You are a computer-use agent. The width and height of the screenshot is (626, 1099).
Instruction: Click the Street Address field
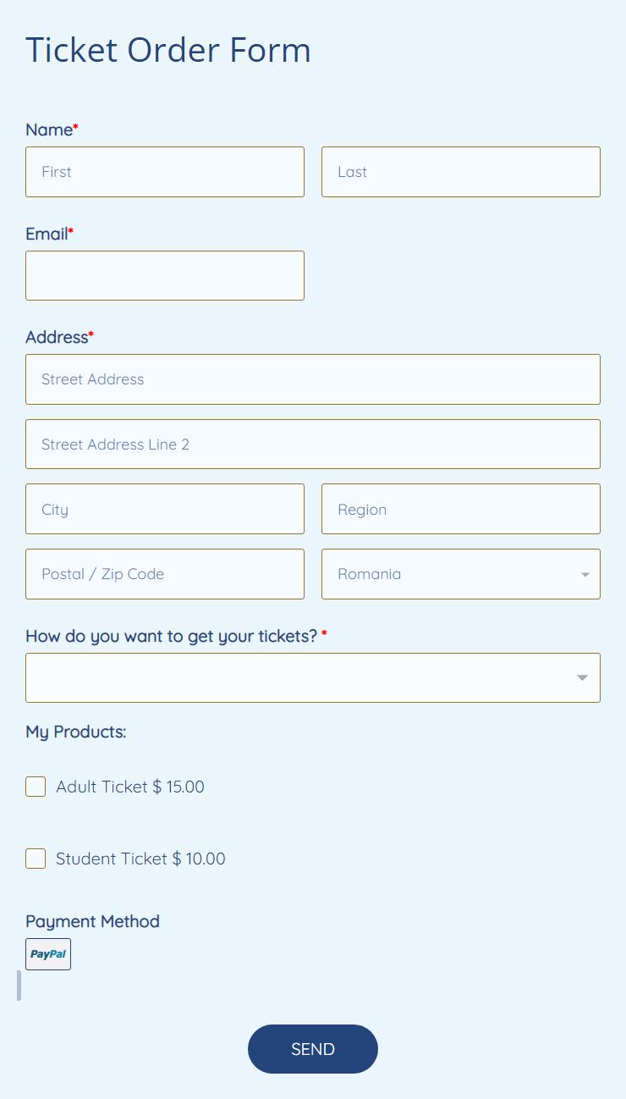(313, 379)
